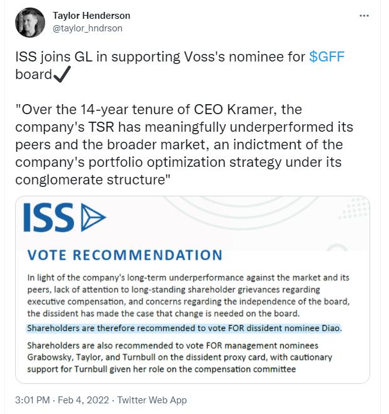Open the $GFF cashtag link
The height and width of the screenshot is (414, 389).
tap(327, 57)
